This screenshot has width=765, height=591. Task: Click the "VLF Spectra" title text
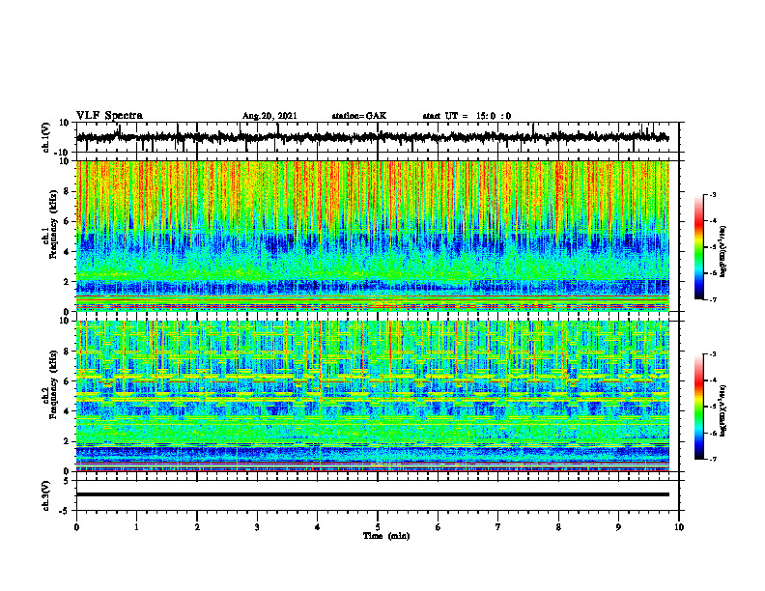coord(109,116)
